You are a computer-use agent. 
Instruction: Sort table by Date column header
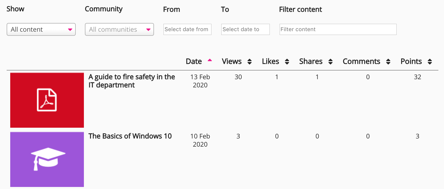pyautogui.click(x=194, y=62)
